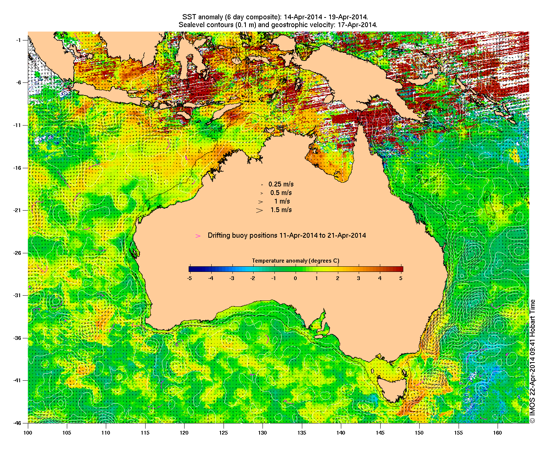Click the colorbar tick label 0
The height and width of the screenshot is (455, 557).
tap(296, 278)
